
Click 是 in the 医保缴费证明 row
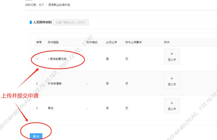[107, 59]
